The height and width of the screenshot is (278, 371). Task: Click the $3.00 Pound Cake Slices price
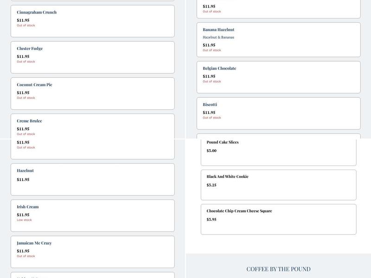(211, 151)
